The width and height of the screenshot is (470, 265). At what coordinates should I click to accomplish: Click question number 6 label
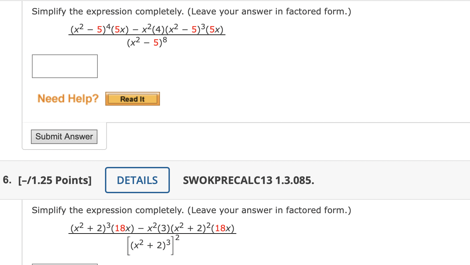click(7, 180)
